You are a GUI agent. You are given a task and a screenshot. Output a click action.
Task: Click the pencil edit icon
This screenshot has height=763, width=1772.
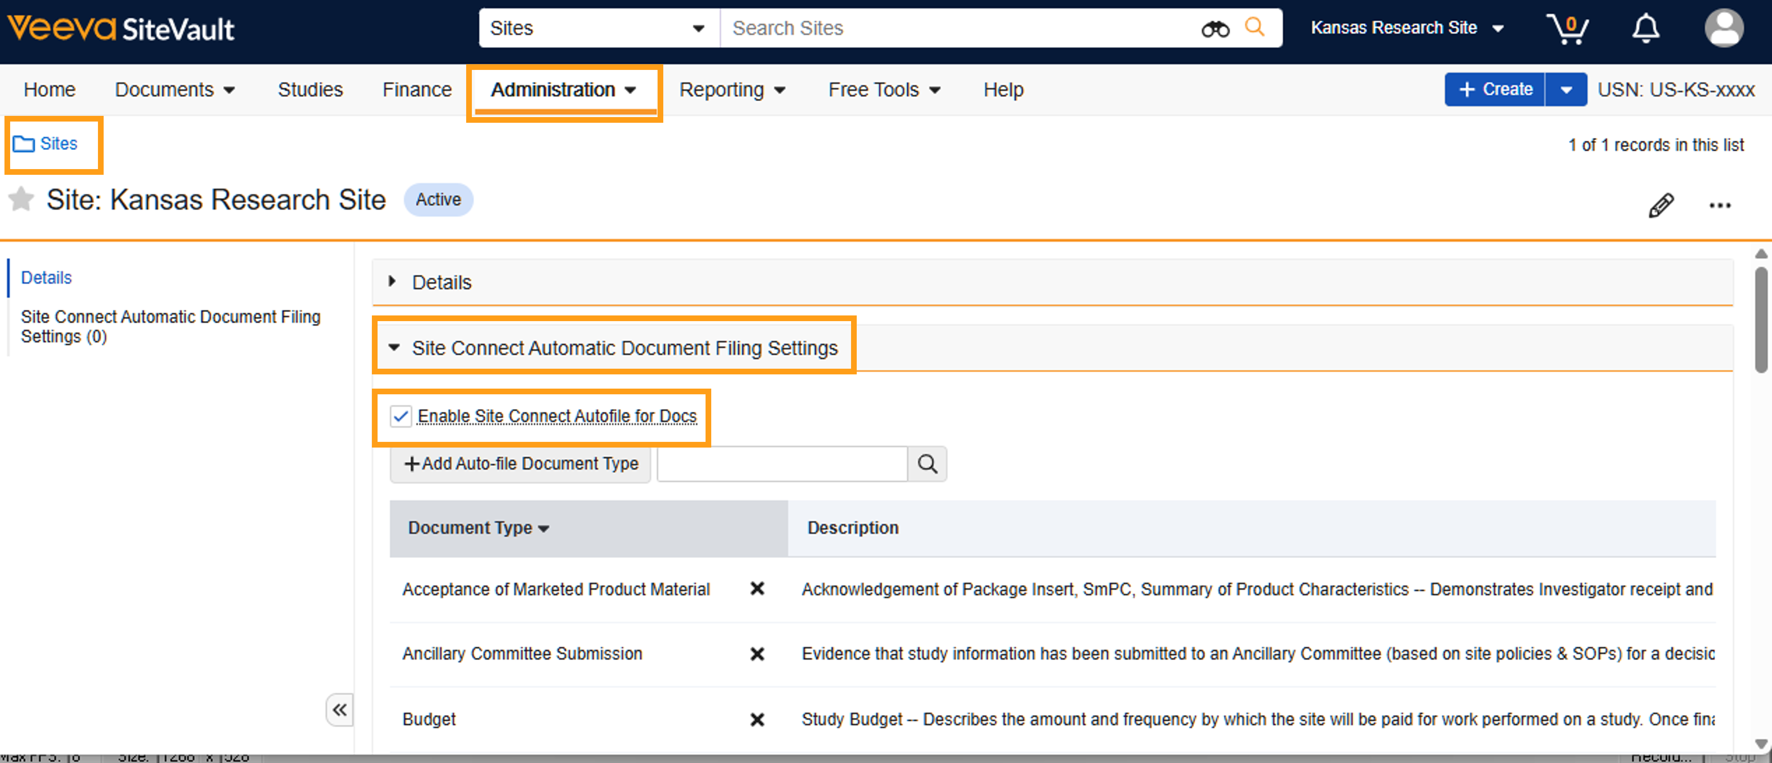tap(1661, 205)
